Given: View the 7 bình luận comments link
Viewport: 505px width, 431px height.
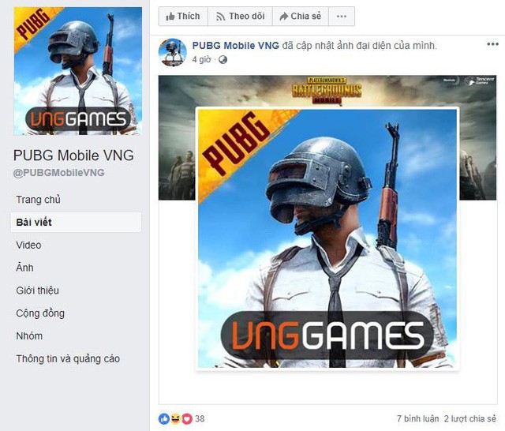Looking at the screenshot, I should 417,418.
